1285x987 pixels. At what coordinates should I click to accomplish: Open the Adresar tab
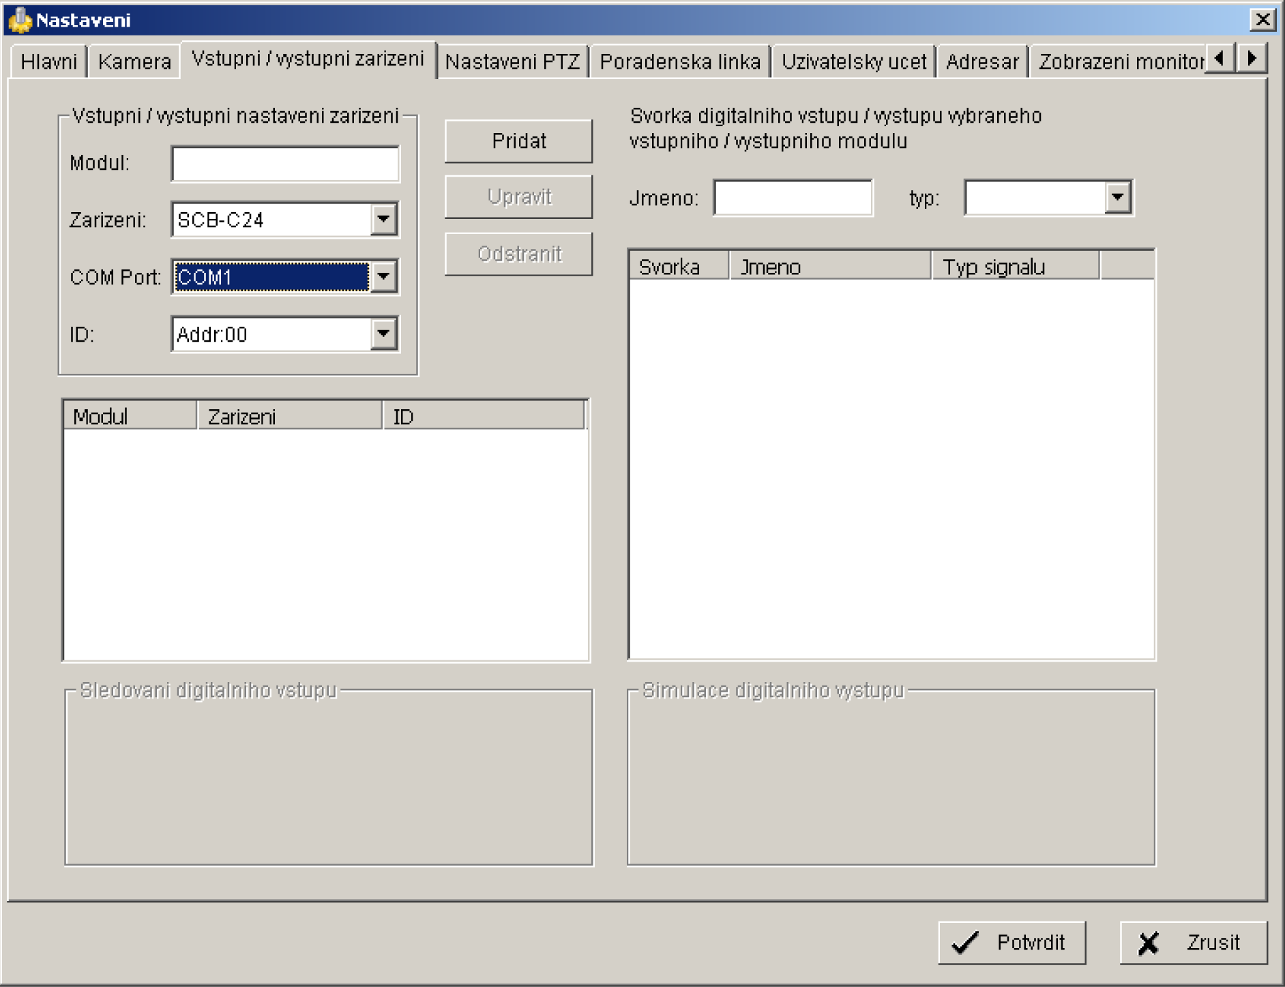point(982,61)
